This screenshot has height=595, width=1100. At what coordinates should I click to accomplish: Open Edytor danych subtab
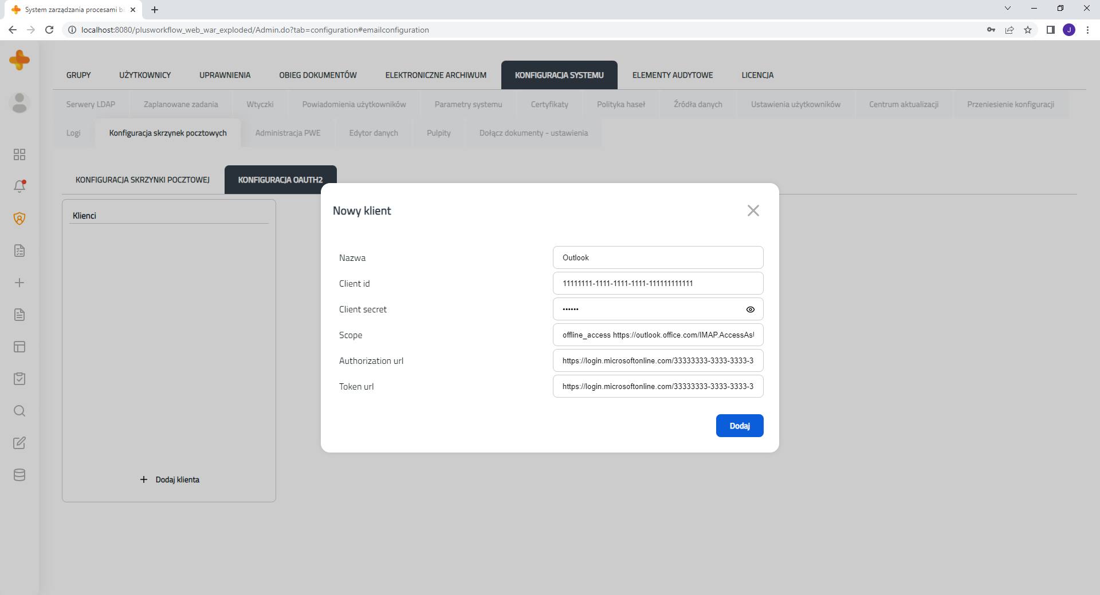[374, 133]
